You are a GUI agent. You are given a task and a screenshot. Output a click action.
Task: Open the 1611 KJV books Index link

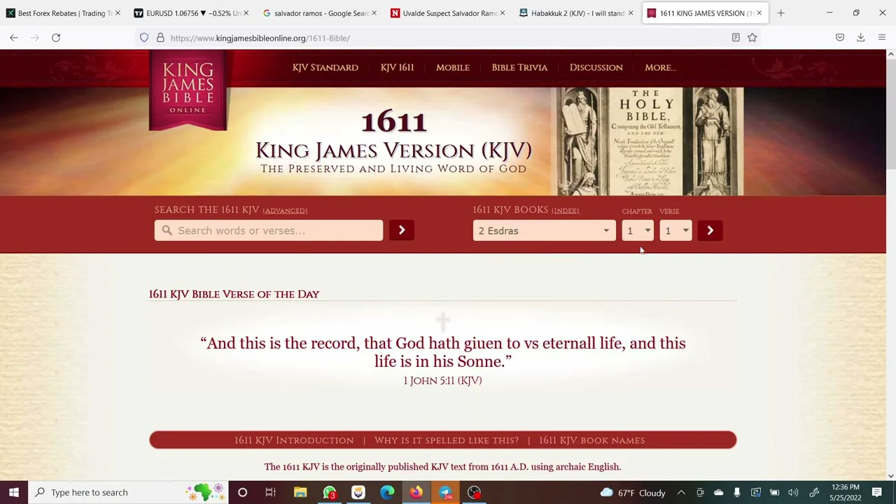565,211
